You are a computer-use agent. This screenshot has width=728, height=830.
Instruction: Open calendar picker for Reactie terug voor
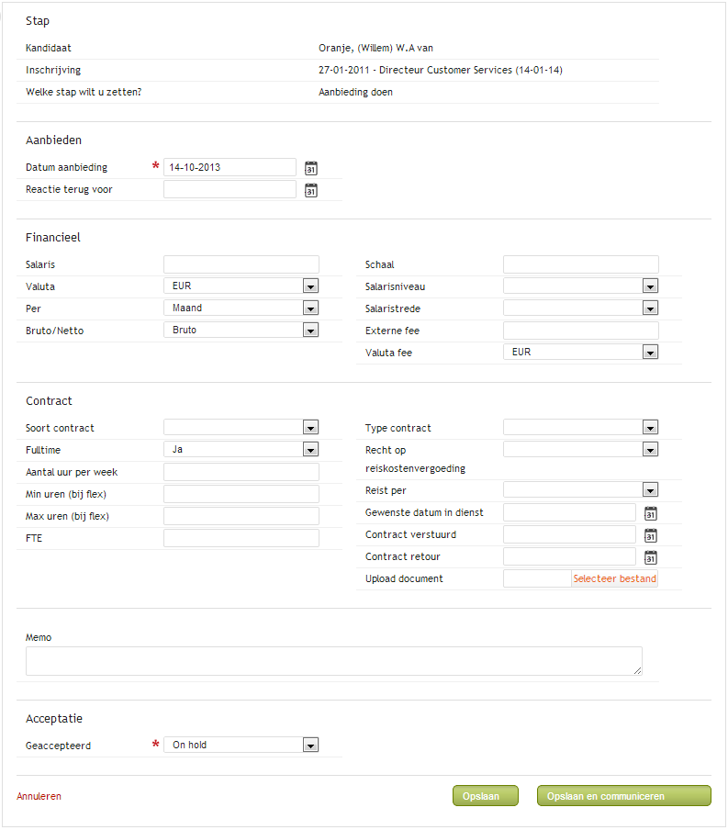[311, 191]
